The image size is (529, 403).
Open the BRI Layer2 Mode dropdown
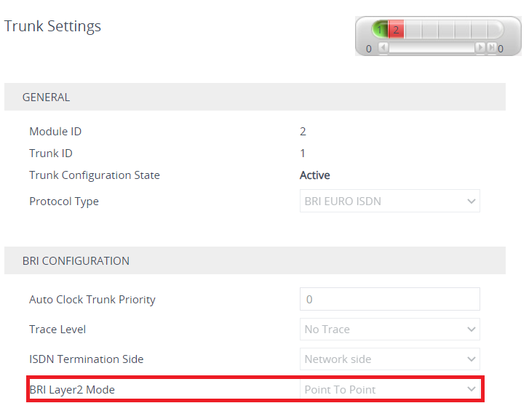(389, 390)
